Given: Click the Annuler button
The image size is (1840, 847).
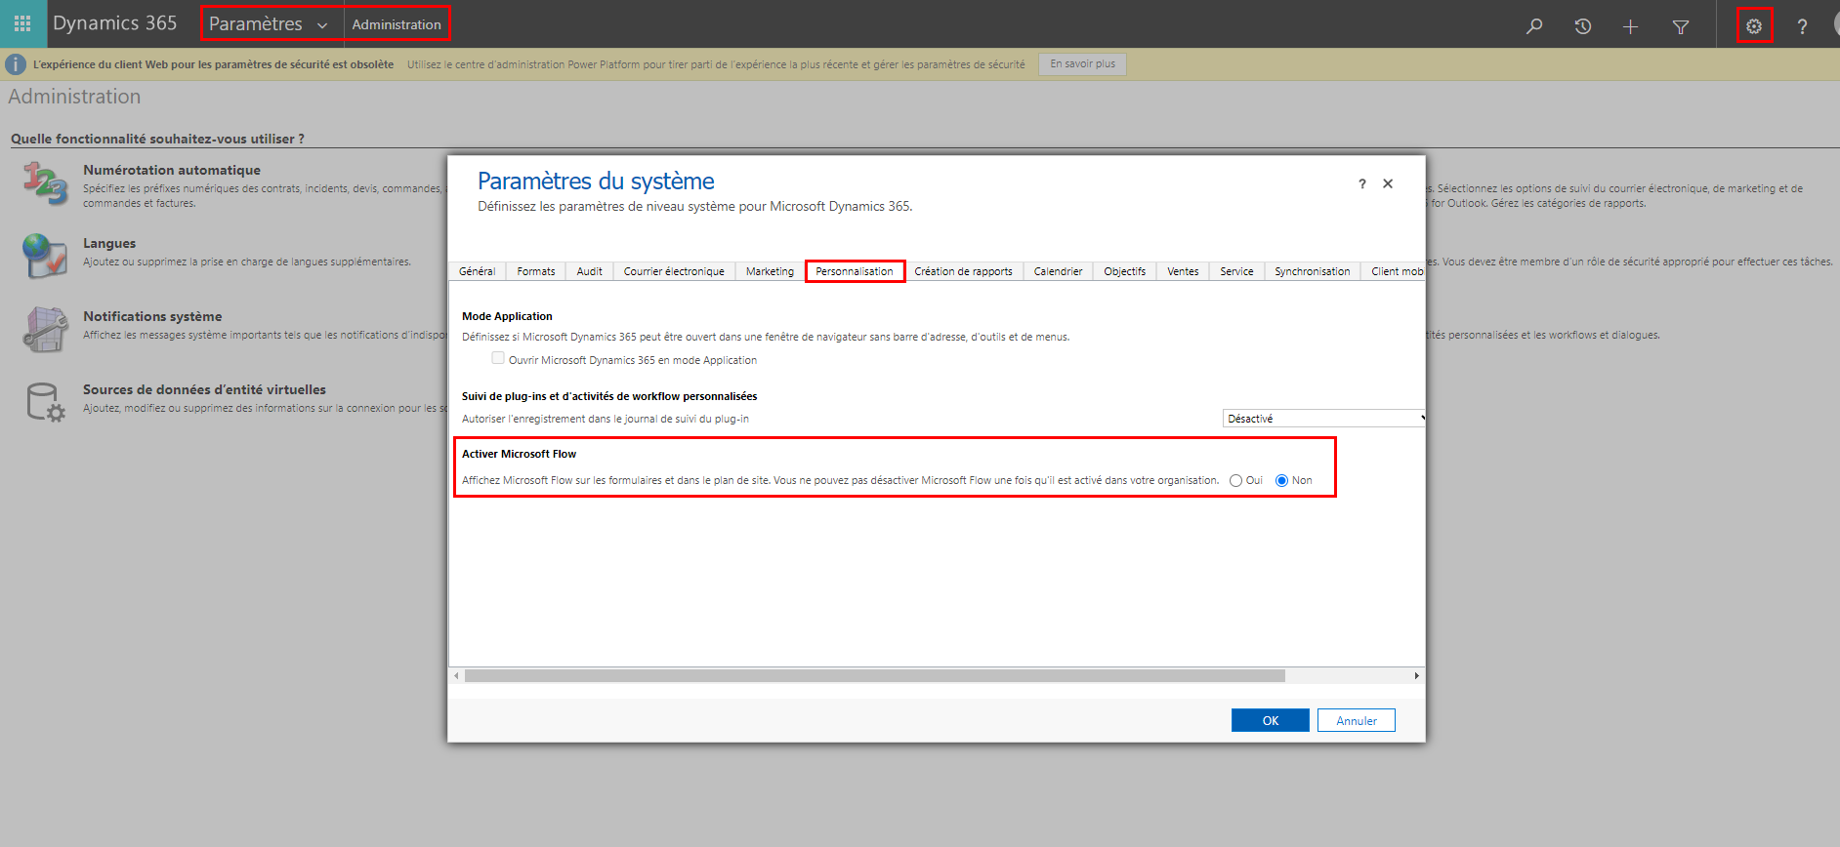Looking at the screenshot, I should (x=1356, y=720).
